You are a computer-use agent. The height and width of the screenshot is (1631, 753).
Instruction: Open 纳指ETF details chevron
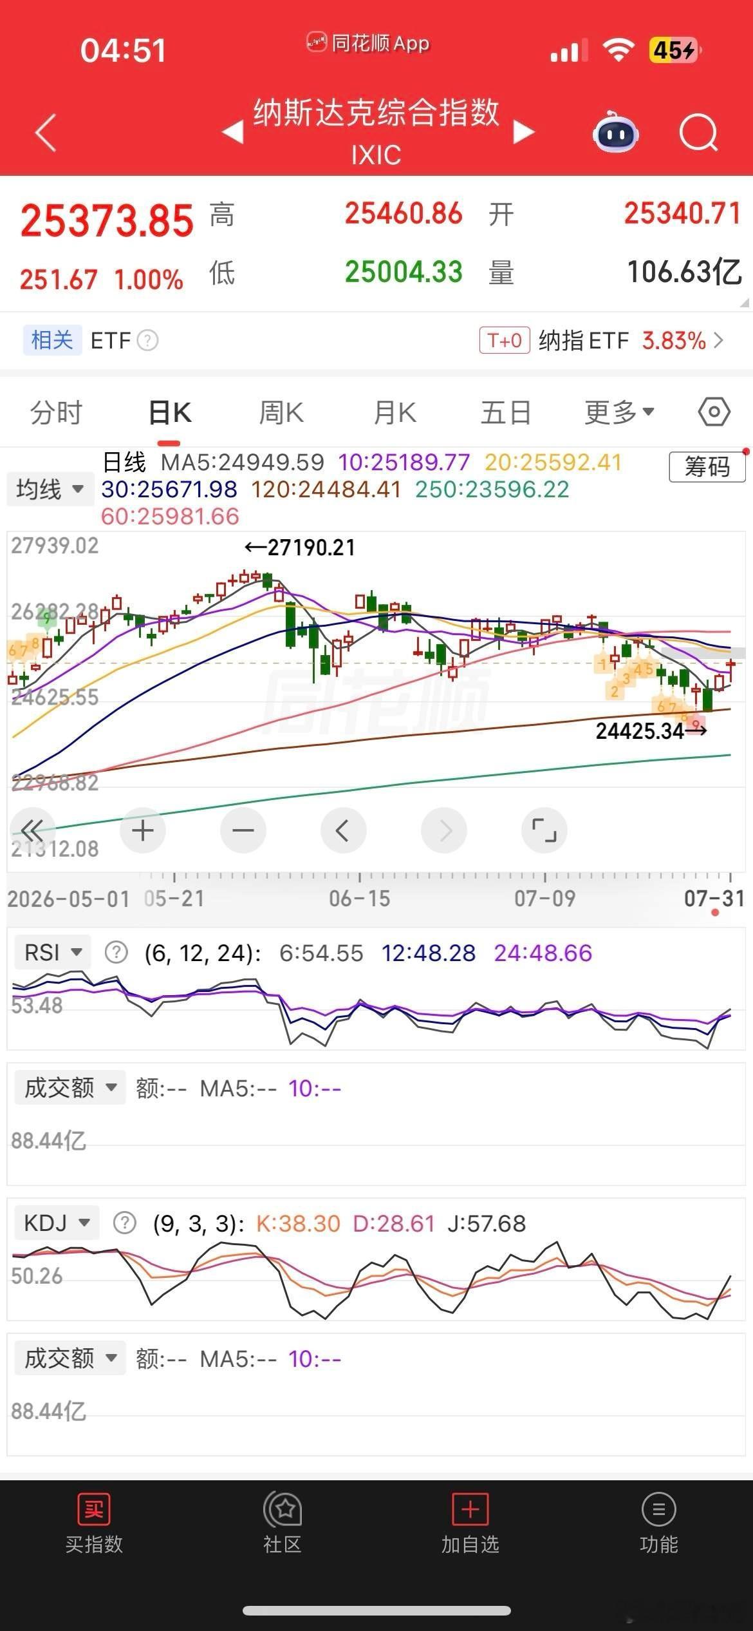(719, 340)
